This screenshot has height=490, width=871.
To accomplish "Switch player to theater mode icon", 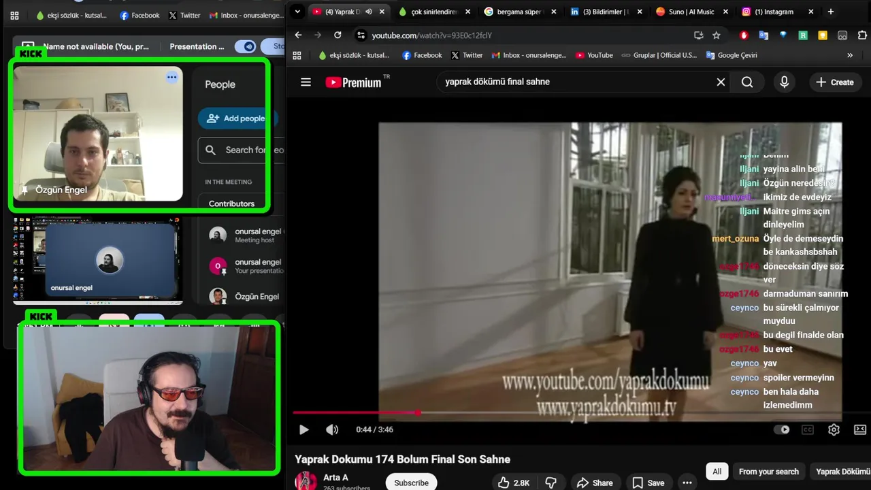I will 860,429.
